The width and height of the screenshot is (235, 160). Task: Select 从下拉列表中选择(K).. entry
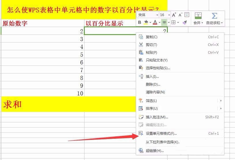[180, 142]
